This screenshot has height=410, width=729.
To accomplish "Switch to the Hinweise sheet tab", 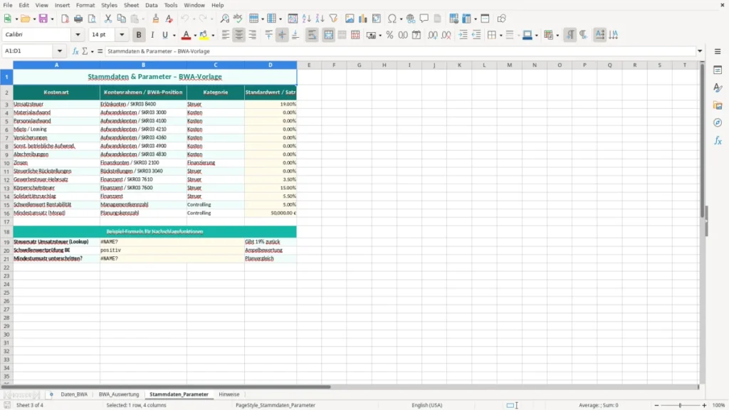I will 229,394.
